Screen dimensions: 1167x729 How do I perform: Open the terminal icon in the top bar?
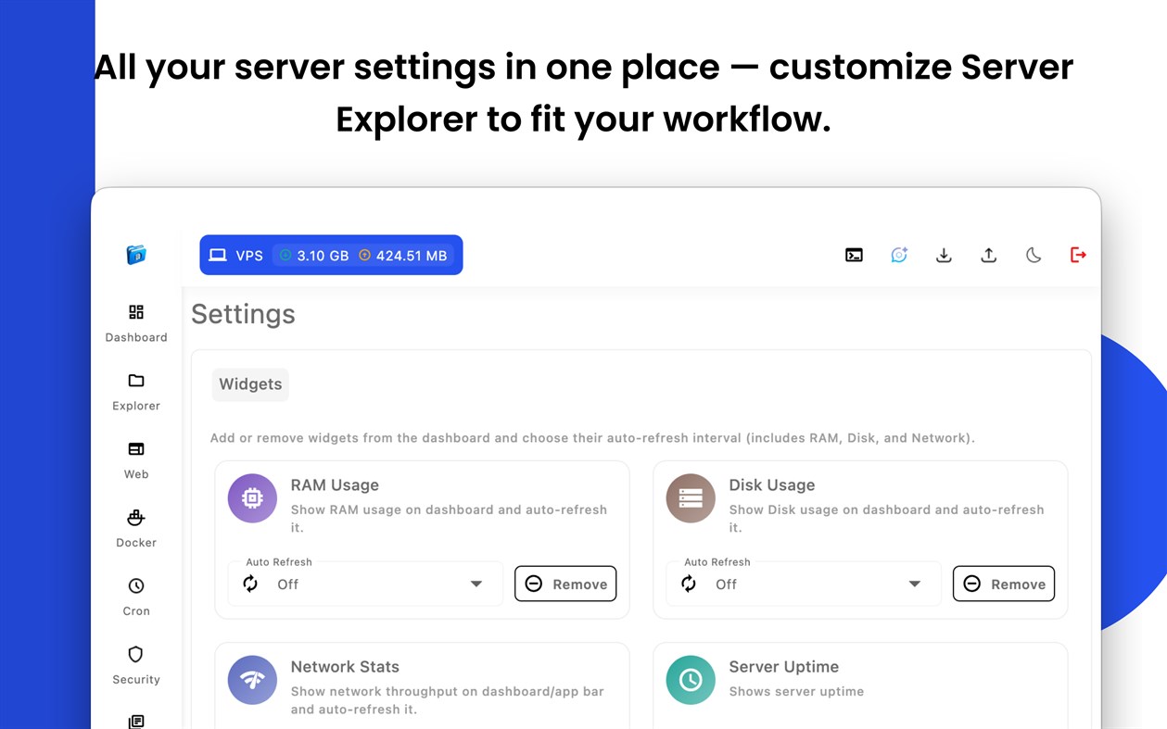[x=854, y=255]
